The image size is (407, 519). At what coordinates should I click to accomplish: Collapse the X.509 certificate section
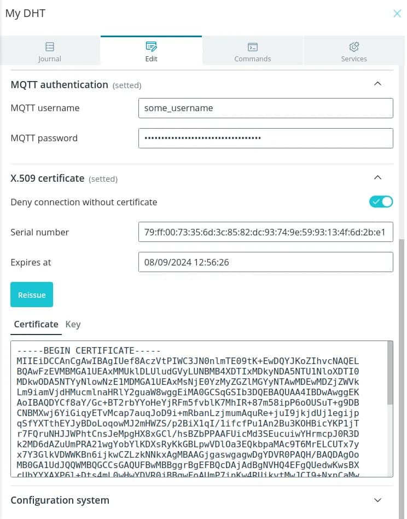point(377,178)
